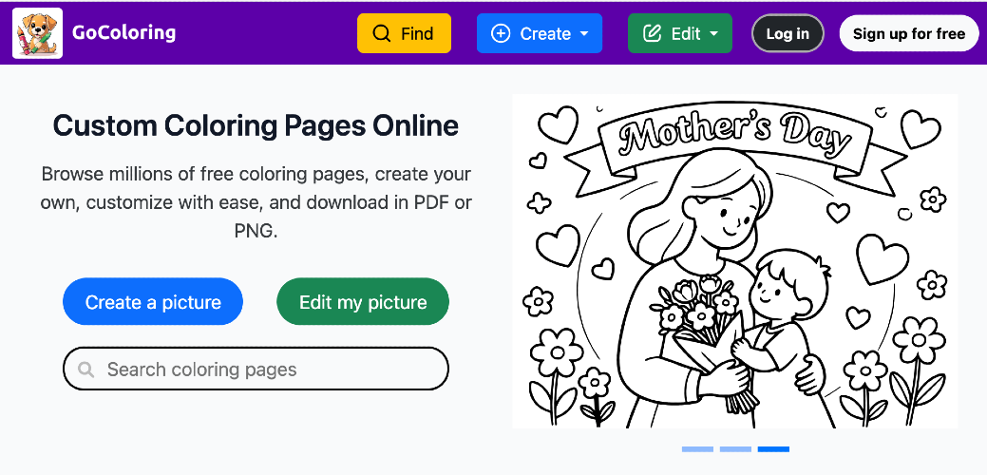The image size is (987, 475).
Task: Click the Create a picture button
Action: (153, 302)
